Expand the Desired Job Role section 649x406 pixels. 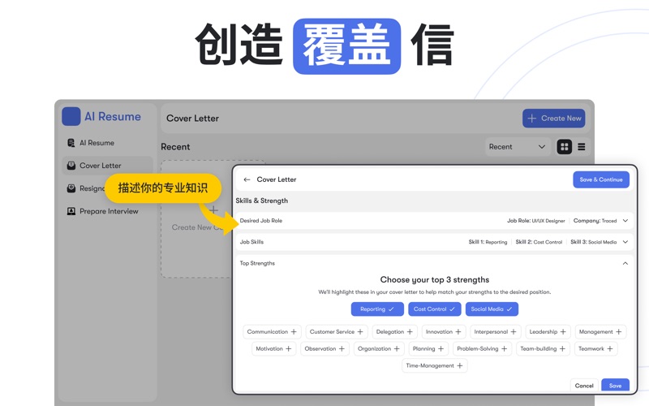625,221
